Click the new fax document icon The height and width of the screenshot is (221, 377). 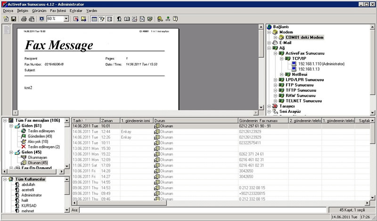6,19
